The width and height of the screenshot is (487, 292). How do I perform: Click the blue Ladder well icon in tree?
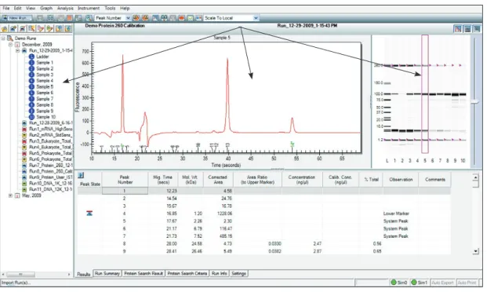point(31,57)
